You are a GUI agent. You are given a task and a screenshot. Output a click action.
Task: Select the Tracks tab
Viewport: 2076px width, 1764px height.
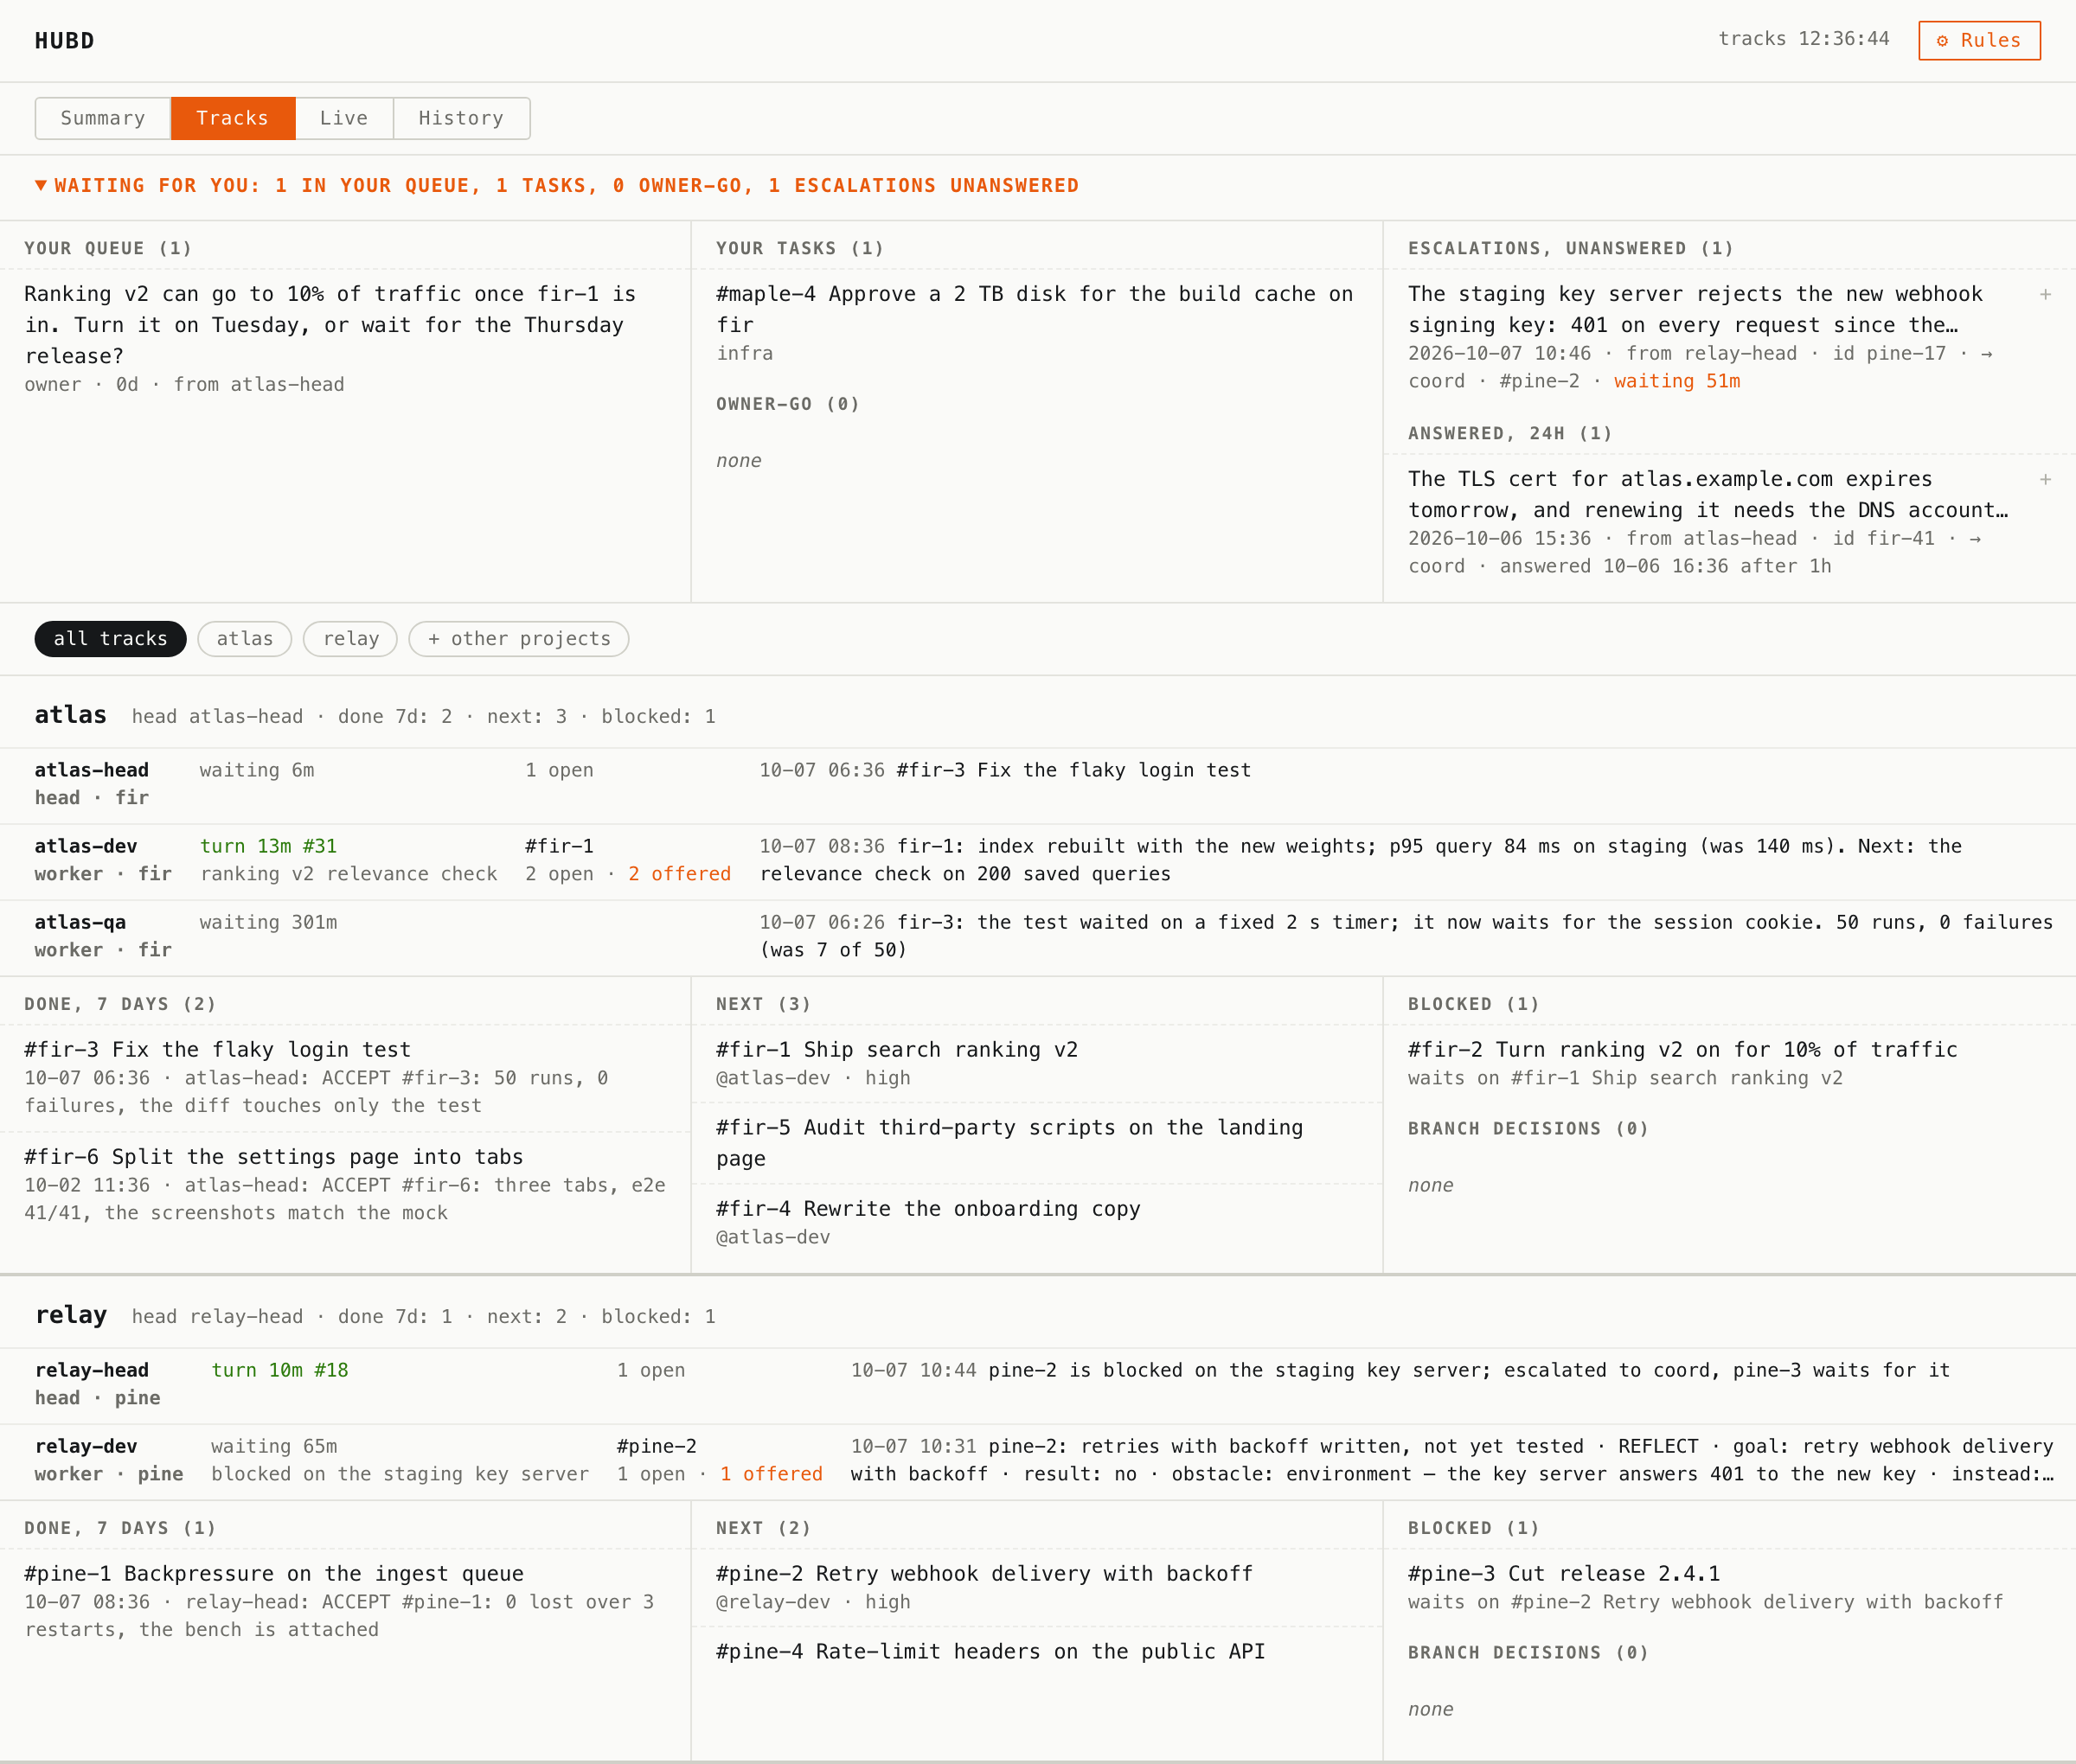tap(233, 118)
